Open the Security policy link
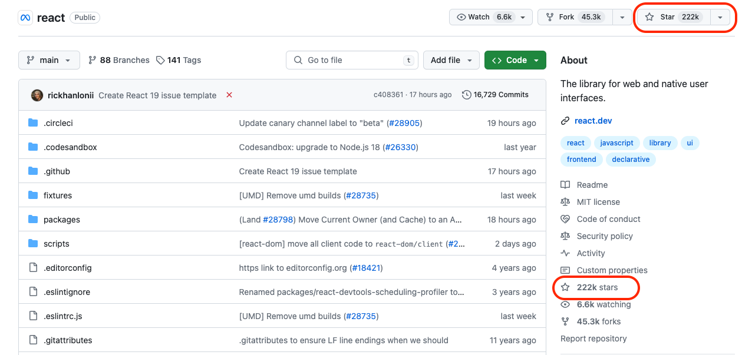This screenshot has width=742, height=355. pos(605,236)
